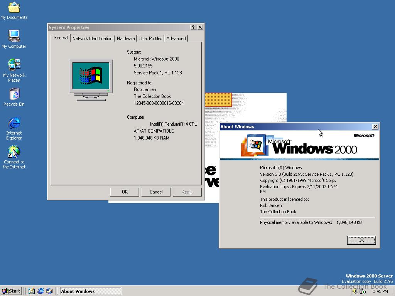
Task: Click the Windows monitor image in System Properties
Action: coord(91,80)
